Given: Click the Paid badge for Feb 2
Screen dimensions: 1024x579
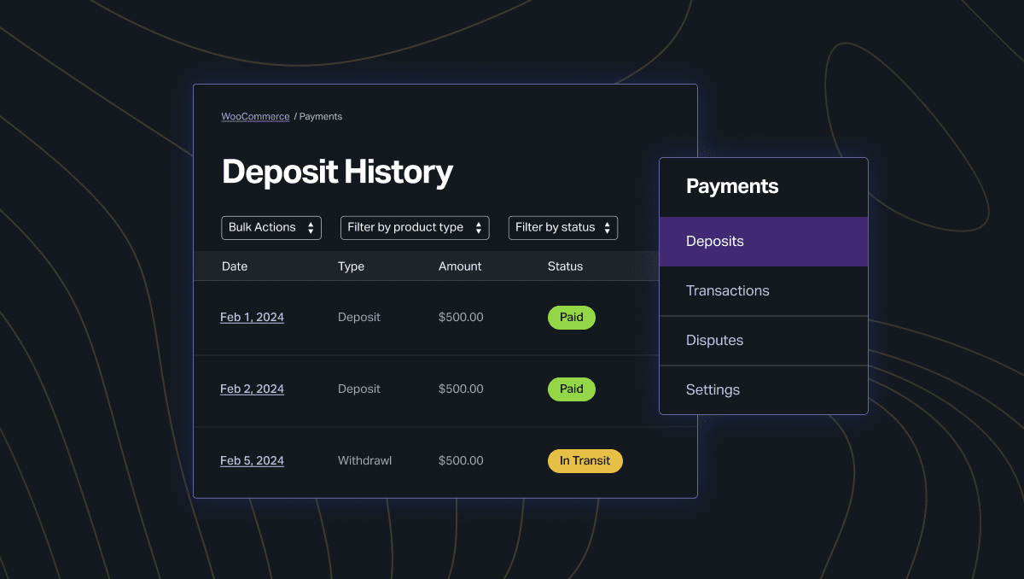Looking at the screenshot, I should coord(571,389).
